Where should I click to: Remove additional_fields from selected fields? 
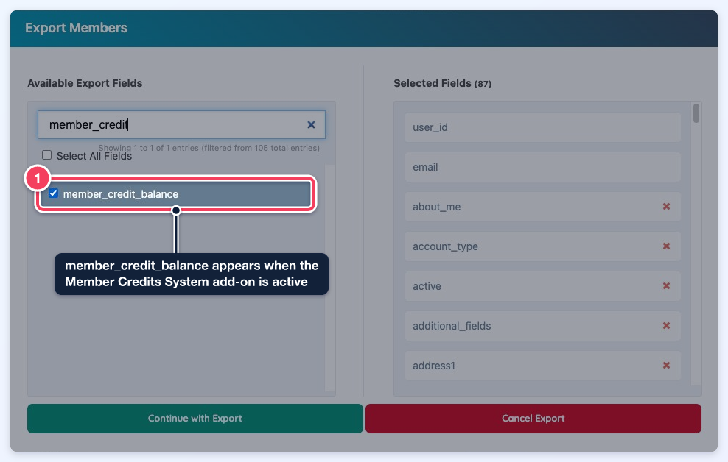tap(666, 326)
